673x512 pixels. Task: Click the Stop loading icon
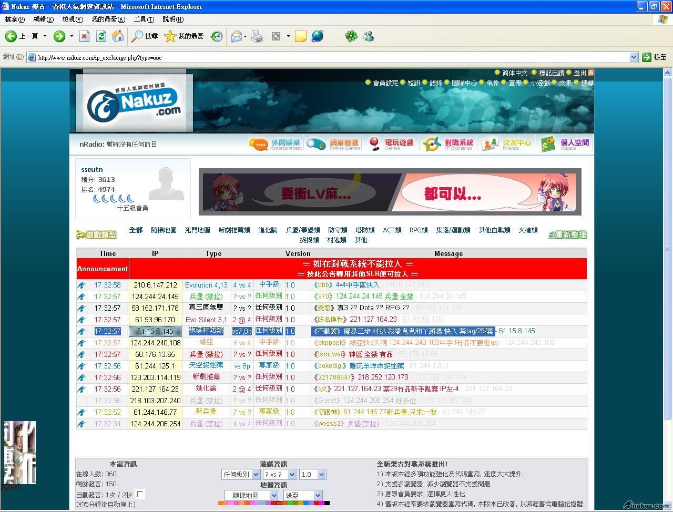(84, 36)
